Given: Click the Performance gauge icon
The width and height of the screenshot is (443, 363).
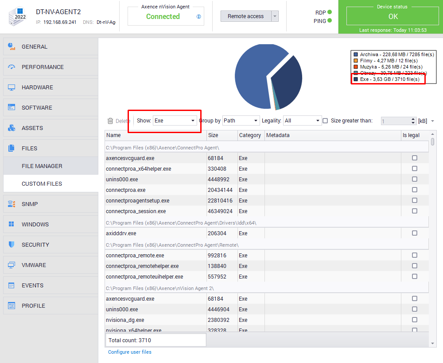Looking at the screenshot, I should [x=12, y=67].
